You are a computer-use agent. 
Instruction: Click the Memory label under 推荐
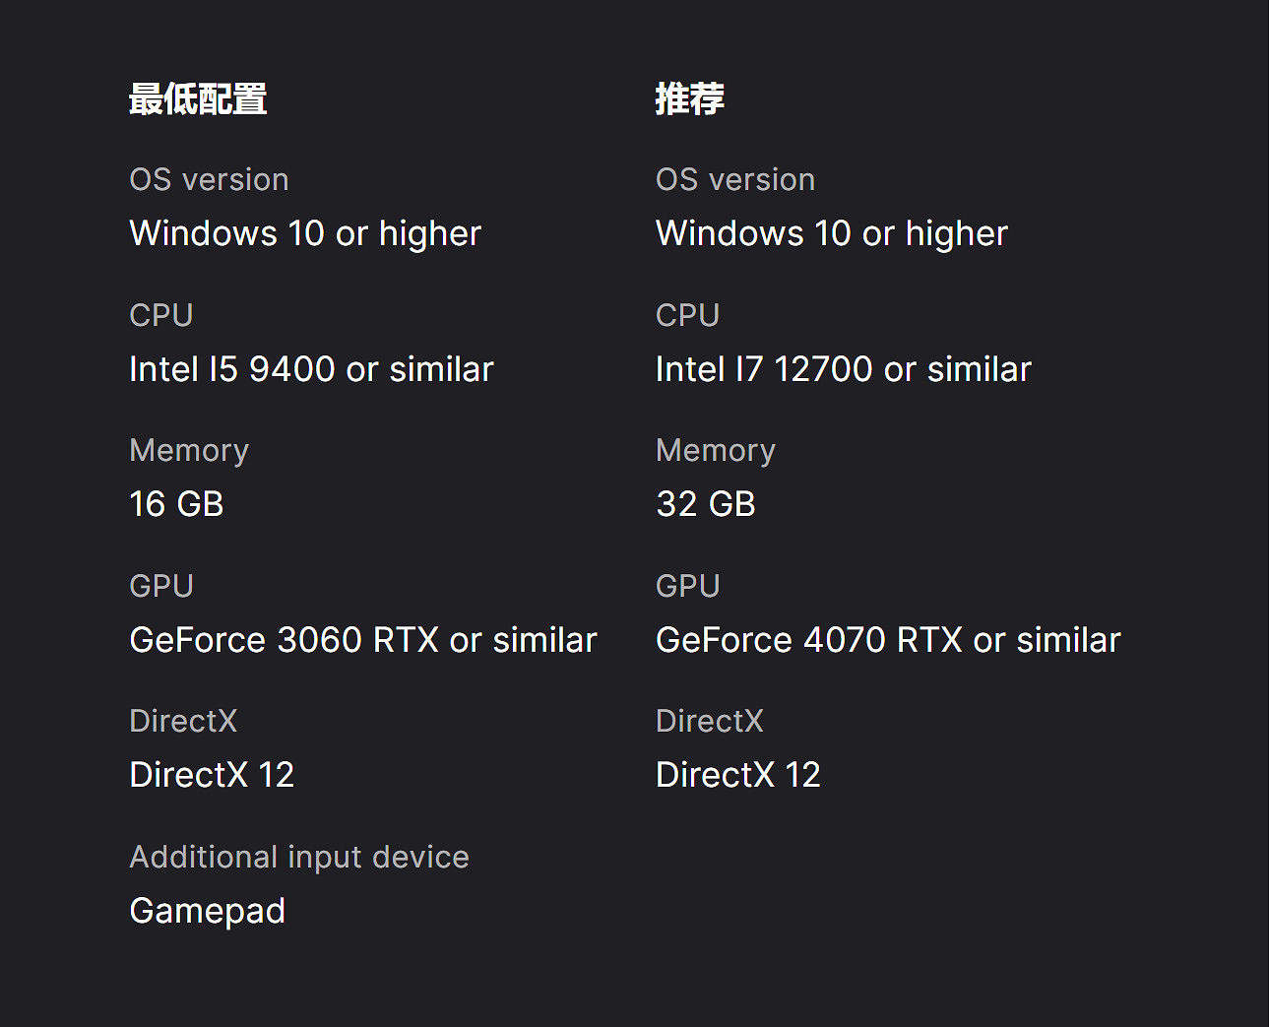[x=716, y=450]
